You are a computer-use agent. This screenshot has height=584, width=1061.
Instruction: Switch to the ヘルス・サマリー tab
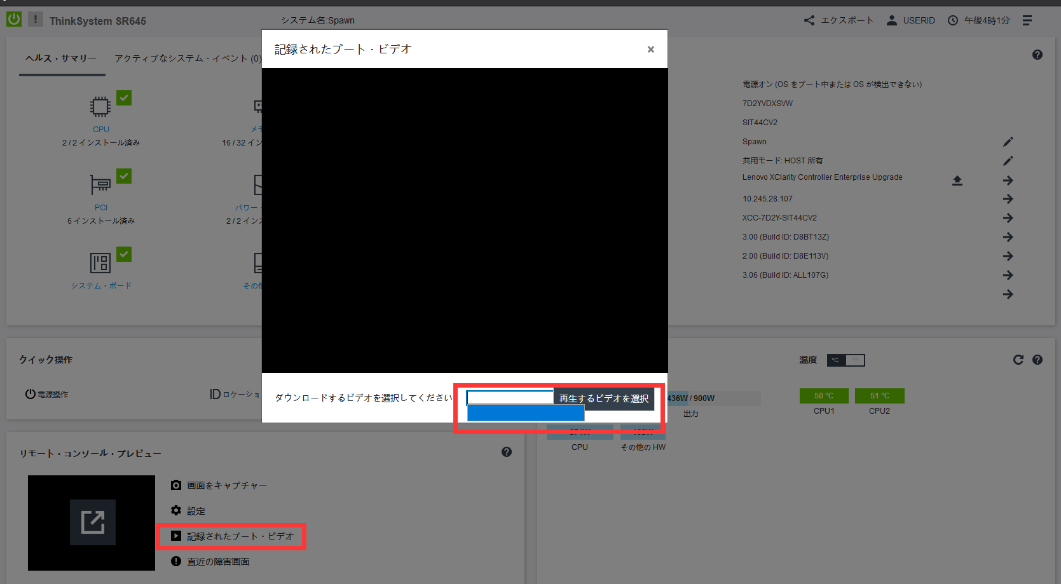(61, 58)
